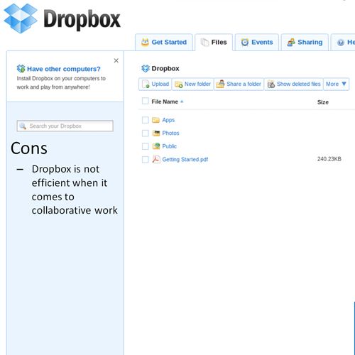Switch to the Files tab
This screenshot has height=355, width=355.
click(x=214, y=43)
